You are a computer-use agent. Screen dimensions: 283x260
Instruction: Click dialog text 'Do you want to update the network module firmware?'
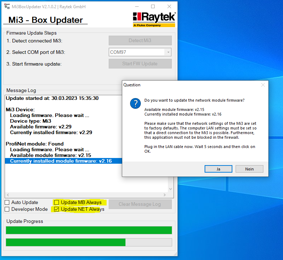[x=194, y=100]
